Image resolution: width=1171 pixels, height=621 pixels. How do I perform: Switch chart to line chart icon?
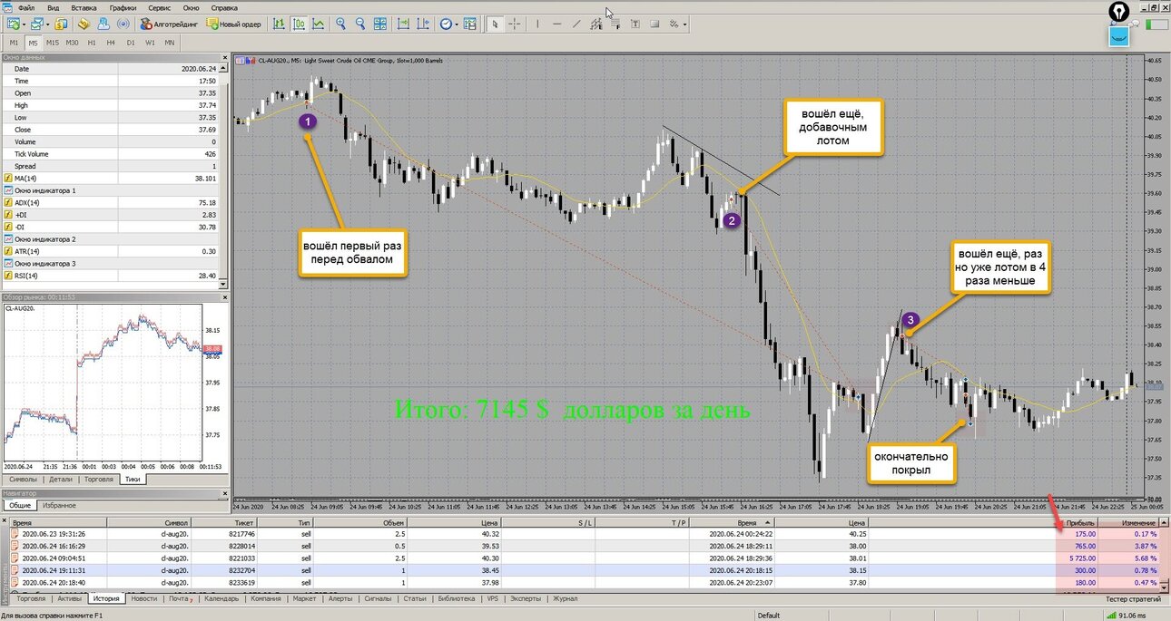tap(318, 24)
